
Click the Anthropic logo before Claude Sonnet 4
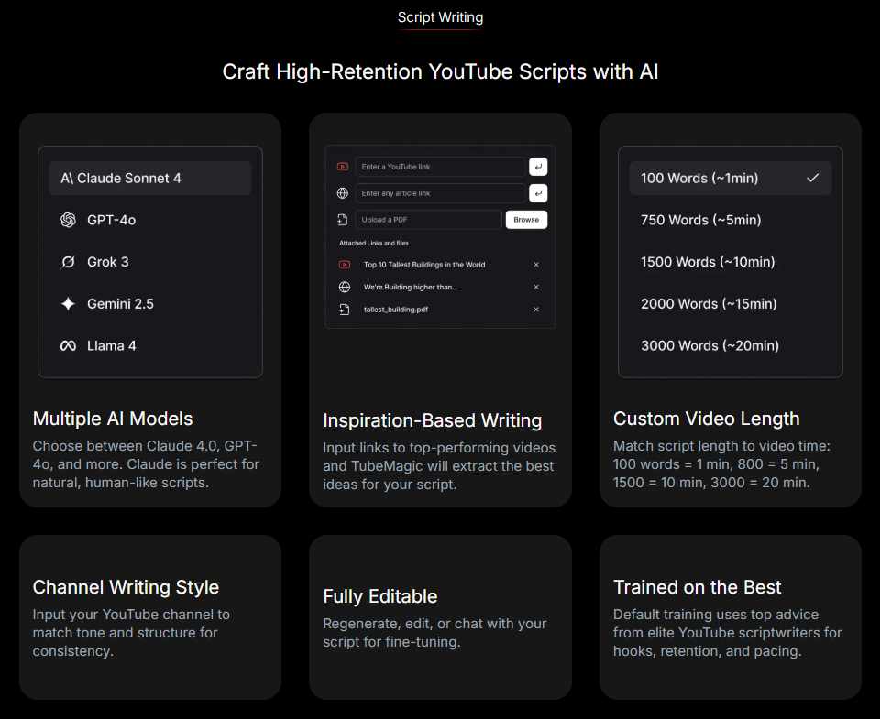tap(67, 179)
